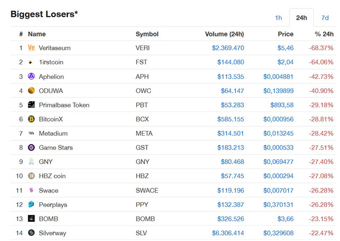Viewport: 340px width, 241px height.
Task: Click the % 24h column header
Action: click(324, 34)
